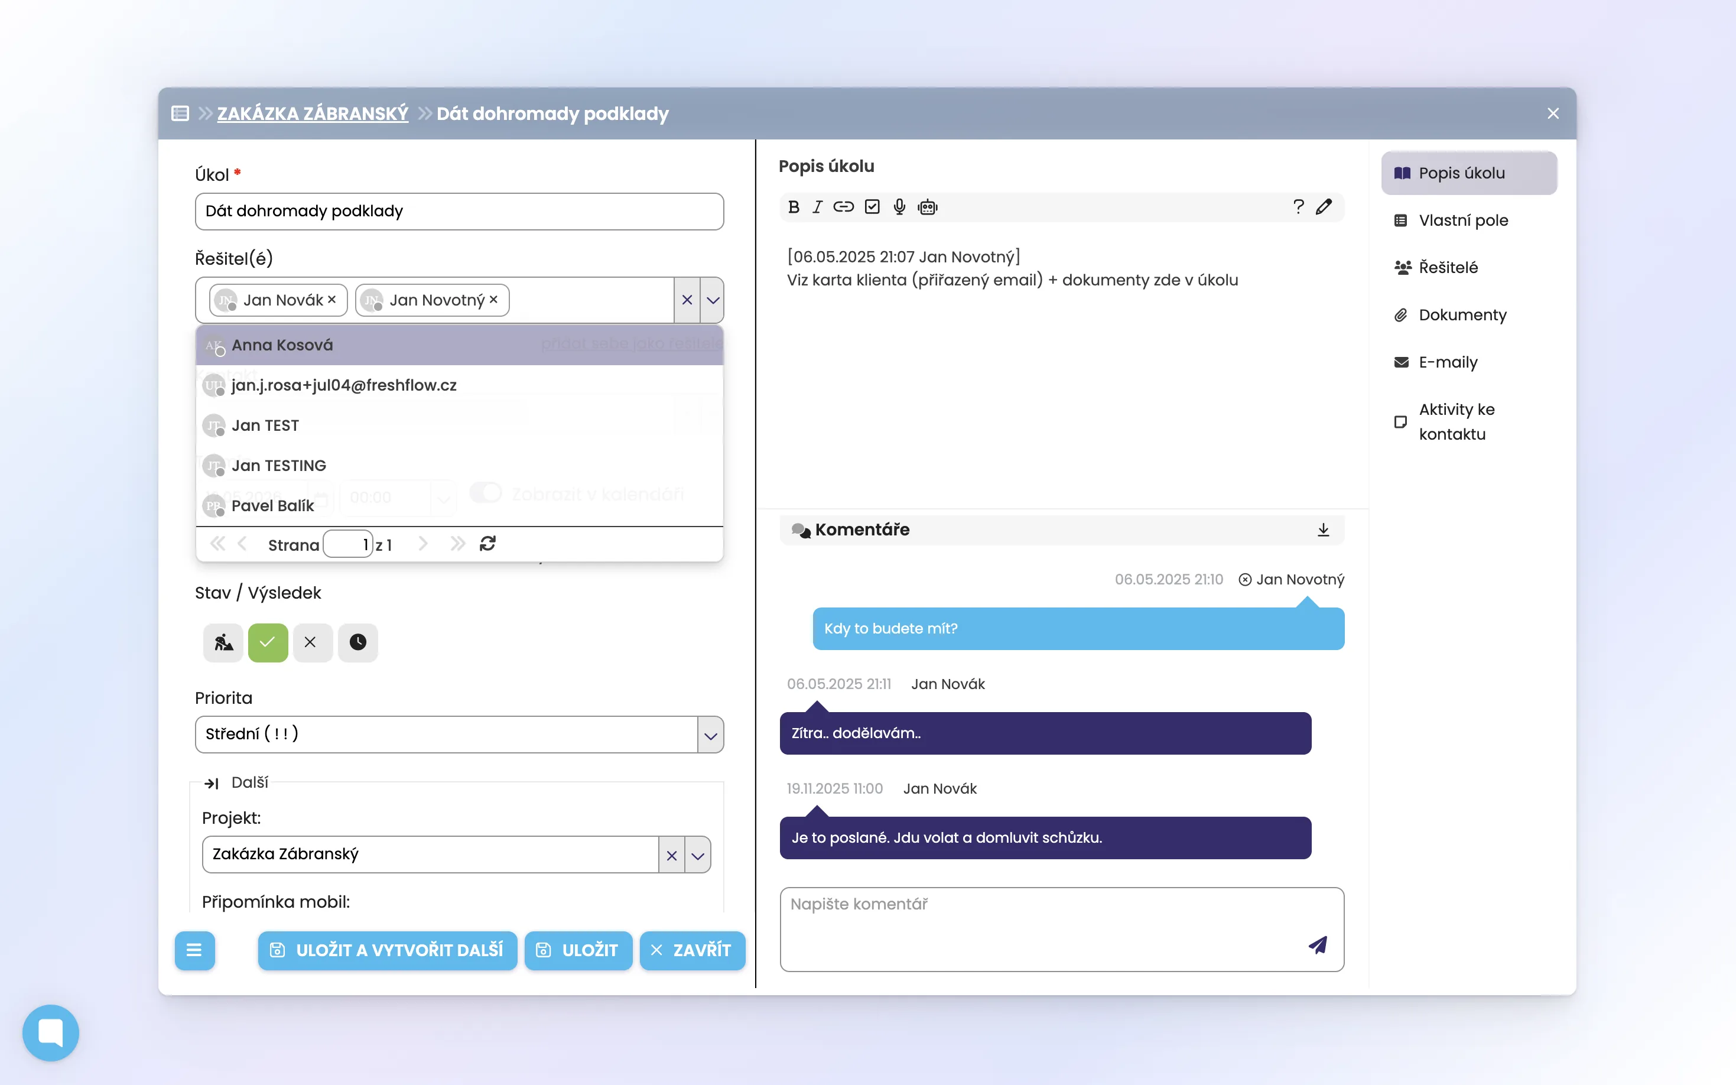Click comment 'Kdy to budete mít?'
Image resolution: width=1736 pixels, height=1085 pixels.
[x=1078, y=629]
